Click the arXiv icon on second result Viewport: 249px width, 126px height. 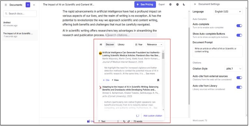pyautogui.click(x=100, y=87)
